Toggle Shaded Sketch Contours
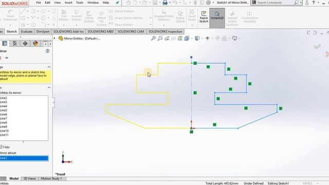 point(232,18)
